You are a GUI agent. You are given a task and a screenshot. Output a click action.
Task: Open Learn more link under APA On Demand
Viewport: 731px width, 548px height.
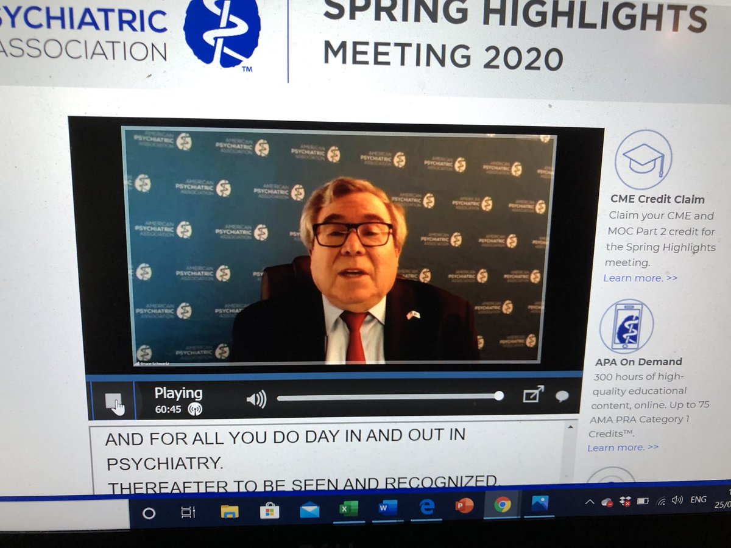(x=623, y=448)
